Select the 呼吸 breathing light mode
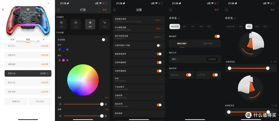The image size is (279, 121). [76, 24]
